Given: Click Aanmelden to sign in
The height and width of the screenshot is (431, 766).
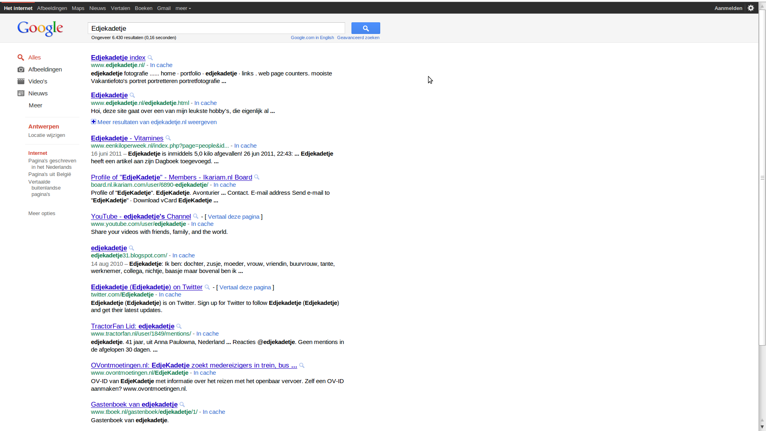Looking at the screenshot, I should tap(728, 8).
